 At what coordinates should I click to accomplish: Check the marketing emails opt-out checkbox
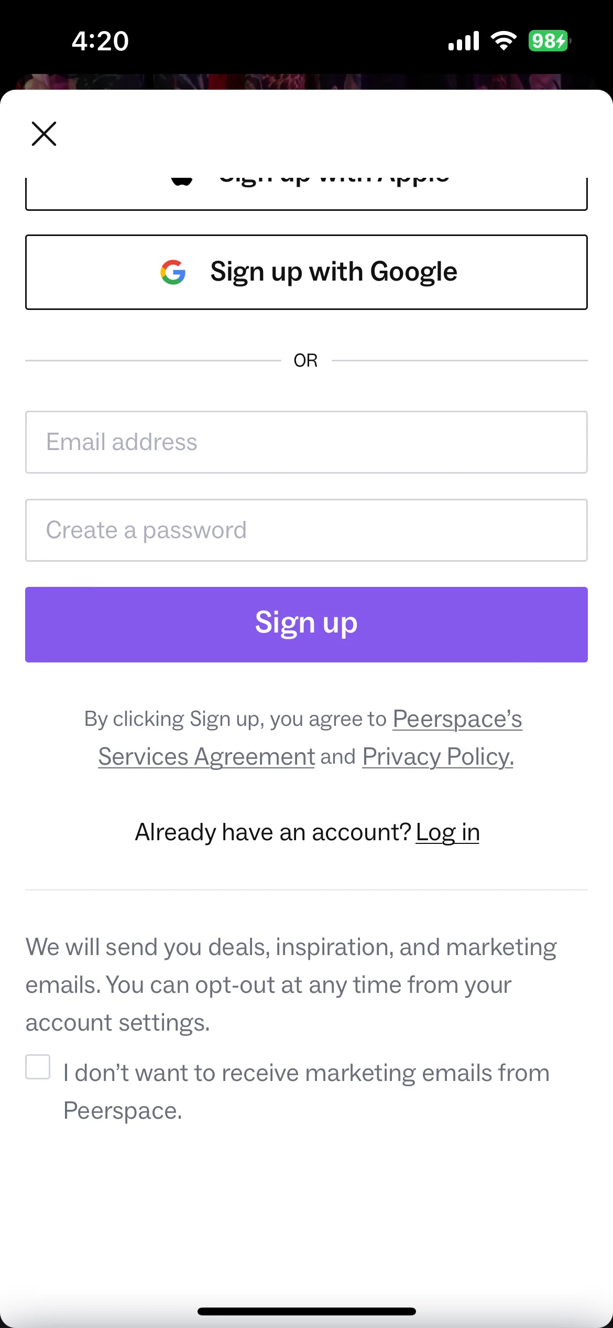click(x=38, y=1067)
